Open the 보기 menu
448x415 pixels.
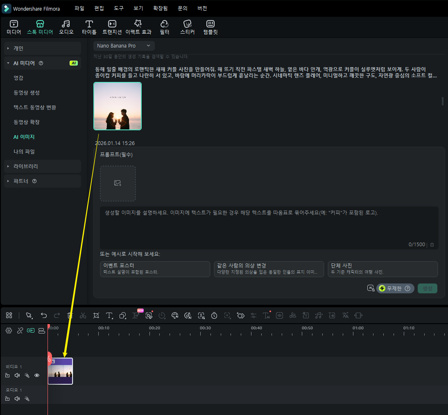(x=138, y=8)
